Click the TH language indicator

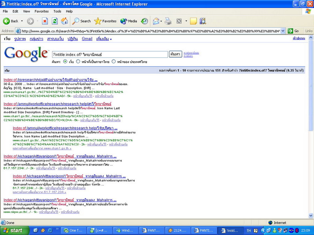(248, 230)
